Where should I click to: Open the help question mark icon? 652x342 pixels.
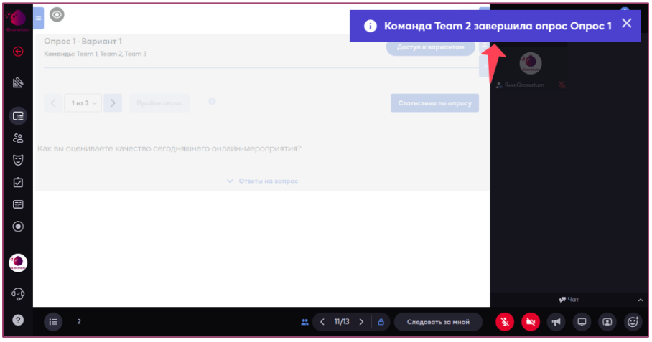click(18, 320)
